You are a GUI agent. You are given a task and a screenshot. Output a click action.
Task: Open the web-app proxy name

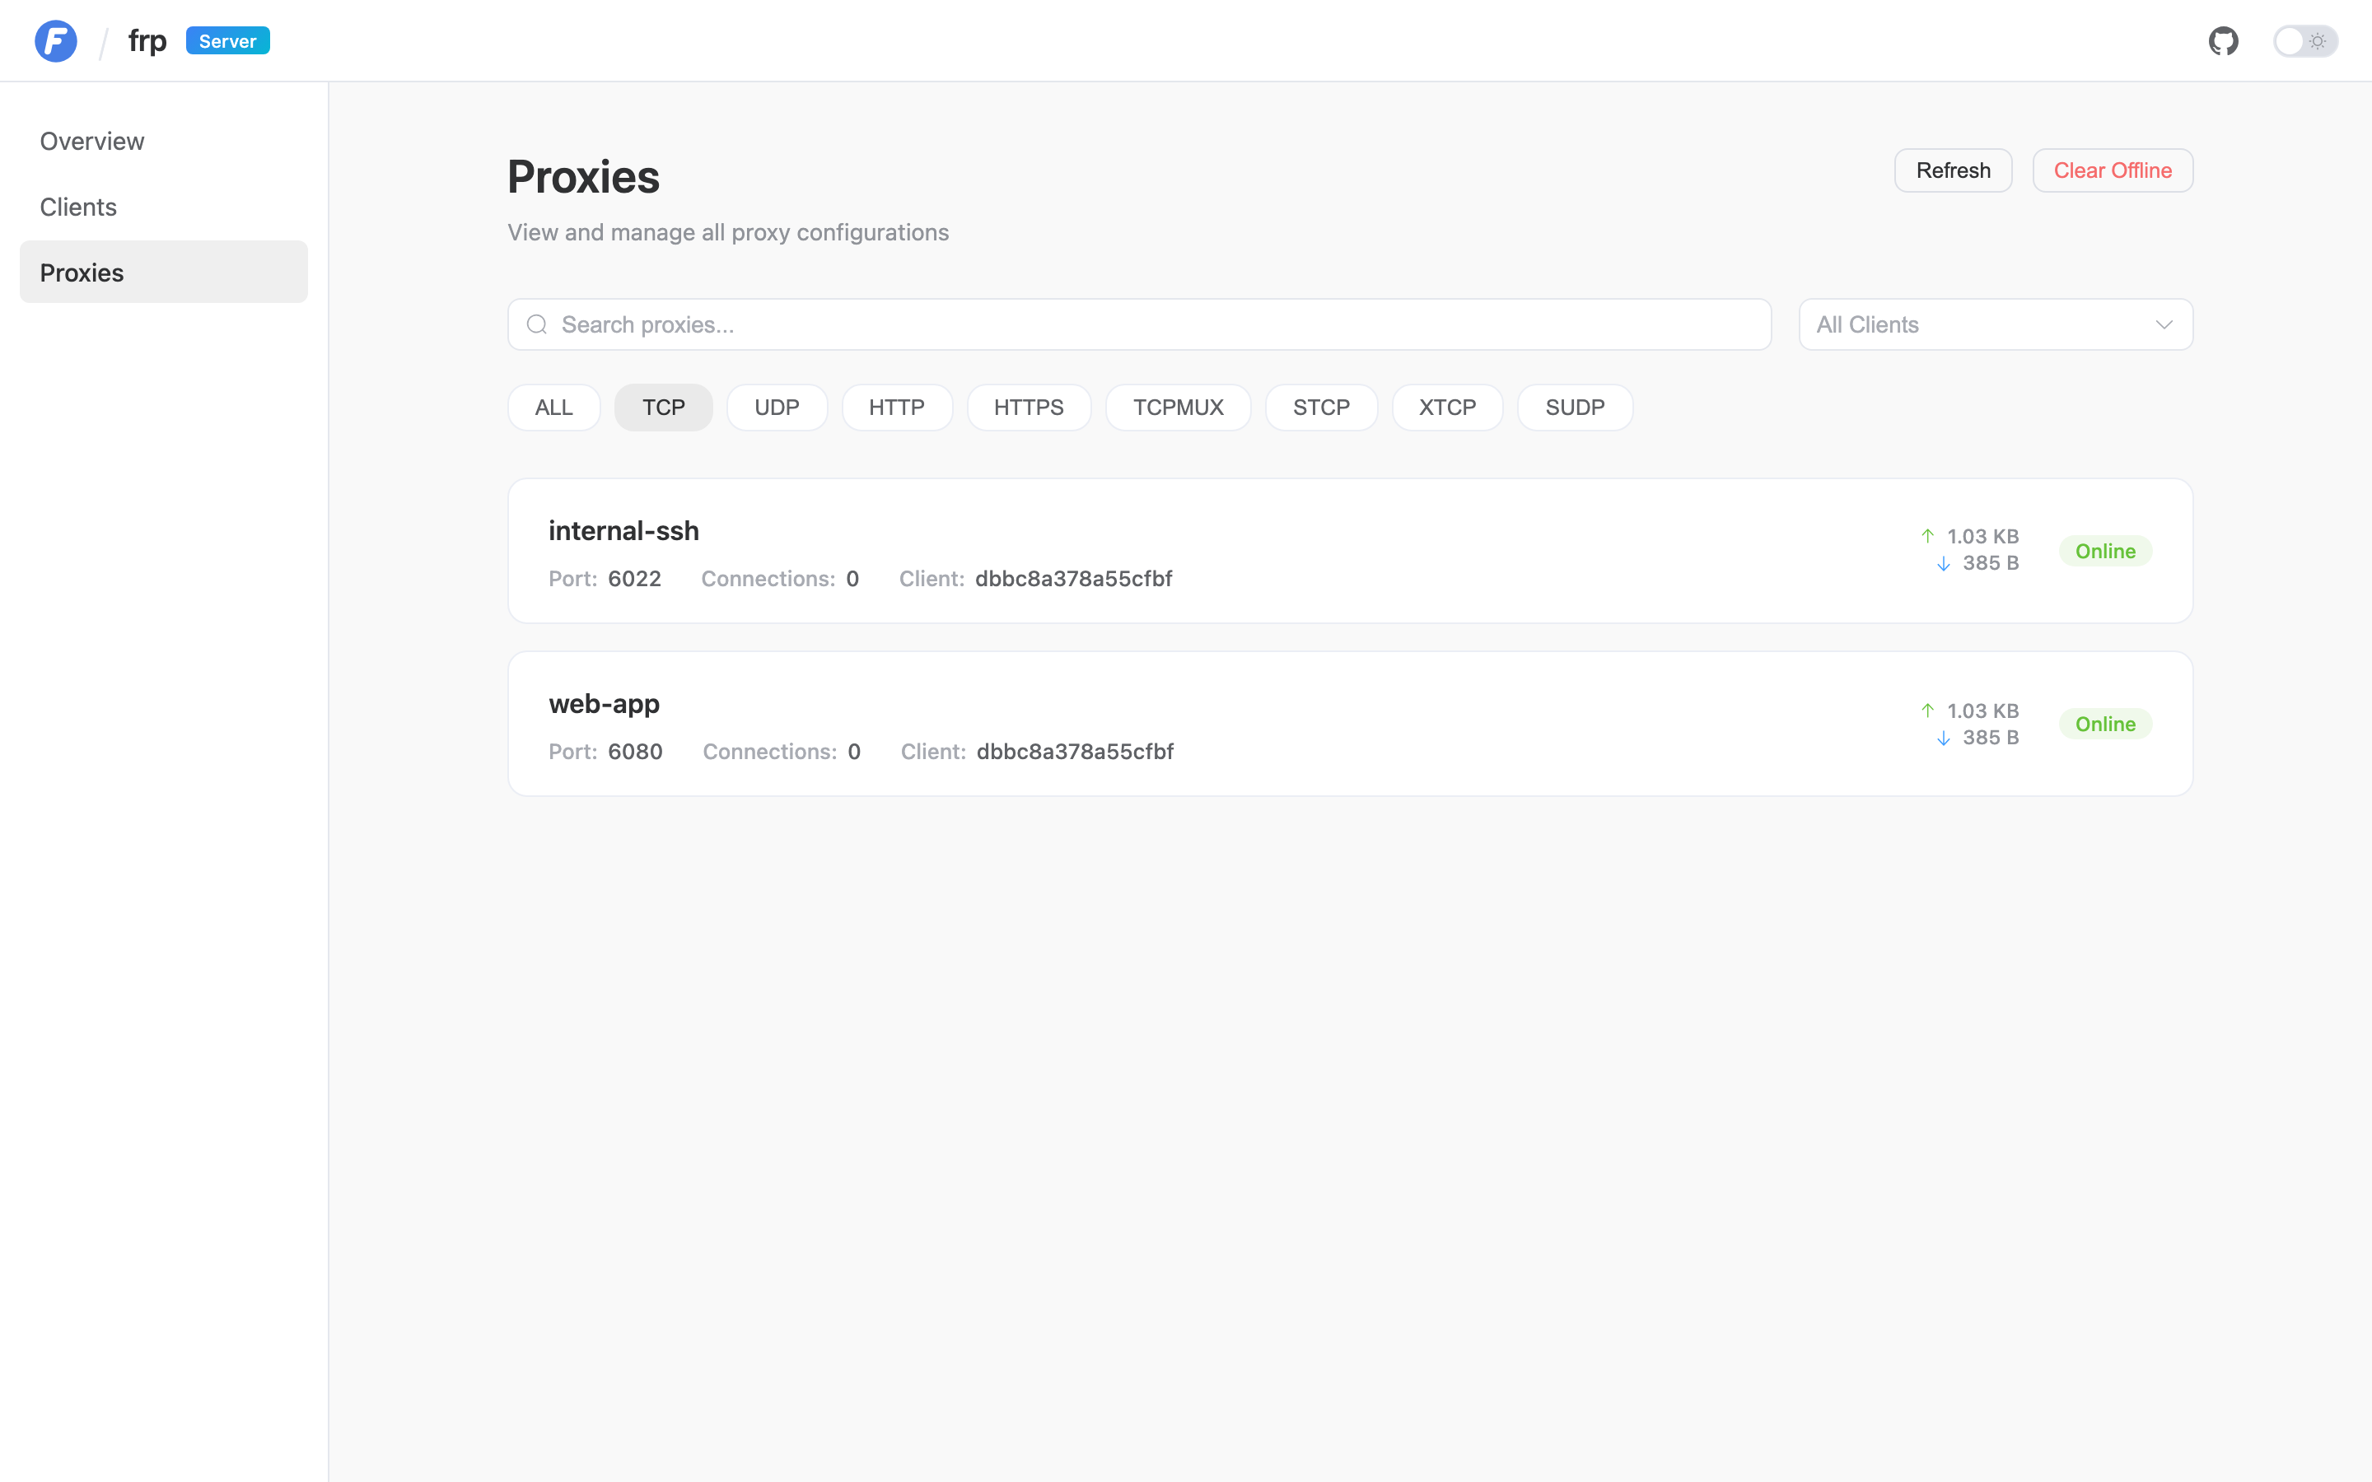pyautogui.click(x=604, y=704)
